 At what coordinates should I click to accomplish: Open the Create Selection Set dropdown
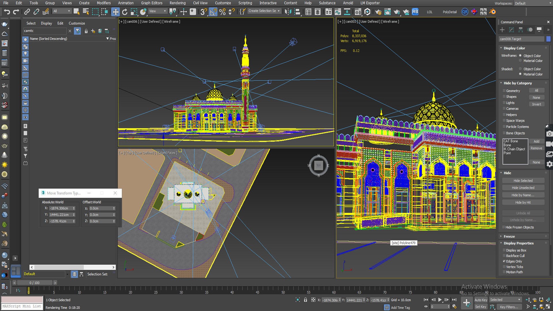click(264, 11)
